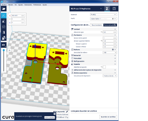Click Abrir carpeta button
Image resolution: width=148 pixels, height=121 pixels.
(49, 117)
